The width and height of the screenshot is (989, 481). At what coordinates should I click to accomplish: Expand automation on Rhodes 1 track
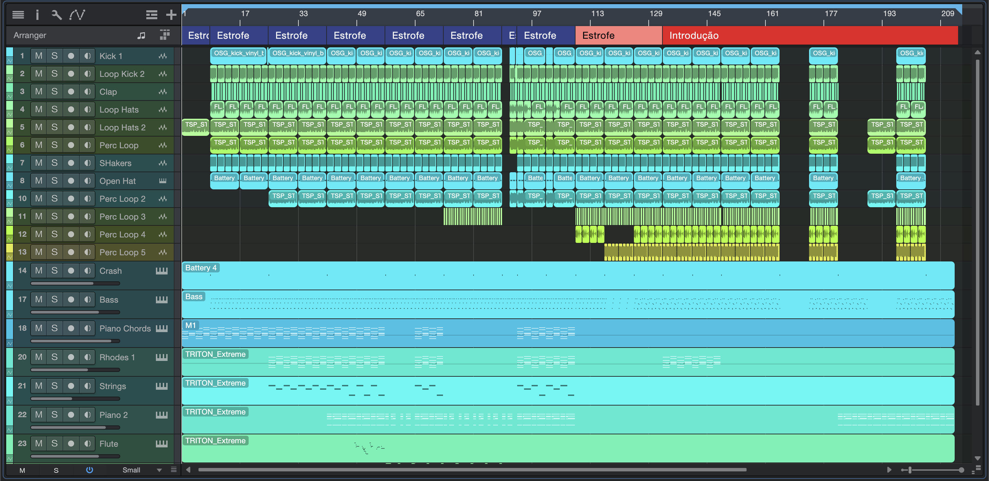tap(10, 372)
